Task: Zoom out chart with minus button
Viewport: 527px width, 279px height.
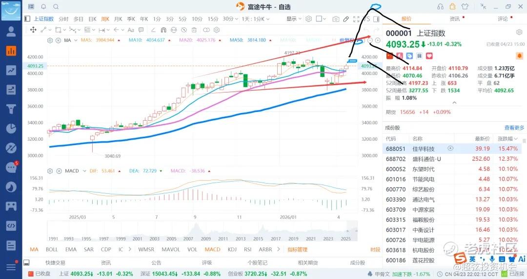Action: tap(370, 40)
